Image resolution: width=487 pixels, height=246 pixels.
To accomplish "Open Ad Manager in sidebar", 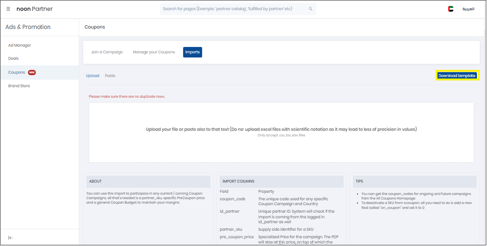I will point(20,45).
